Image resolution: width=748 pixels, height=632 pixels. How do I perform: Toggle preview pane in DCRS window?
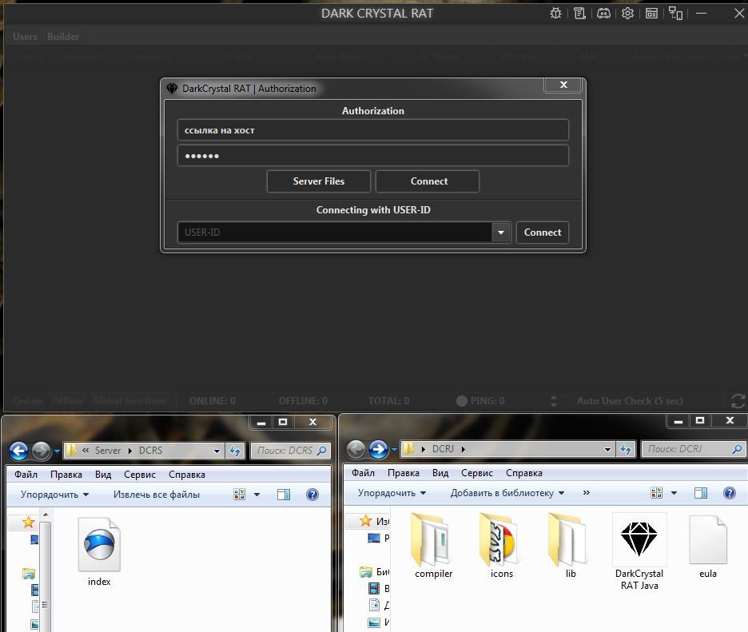coord(284,494)
